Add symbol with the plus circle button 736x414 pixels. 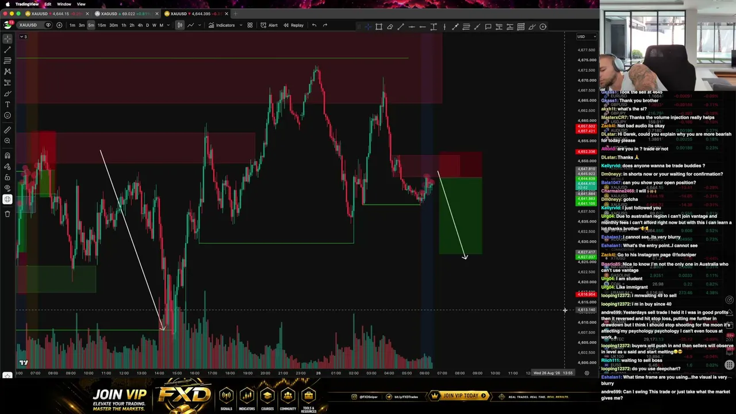tap(59, 25)
